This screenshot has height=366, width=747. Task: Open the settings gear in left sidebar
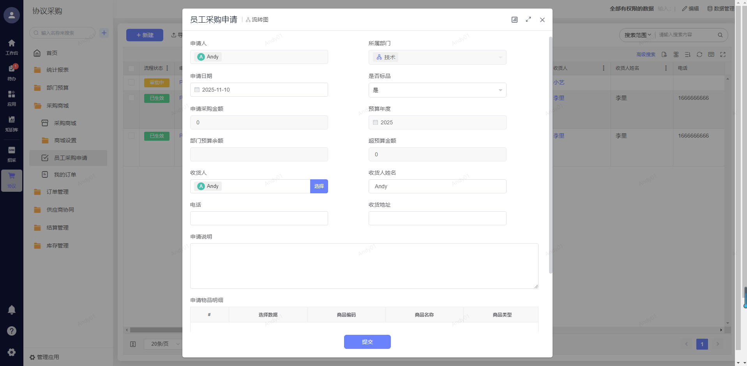(x=12, y=352)
